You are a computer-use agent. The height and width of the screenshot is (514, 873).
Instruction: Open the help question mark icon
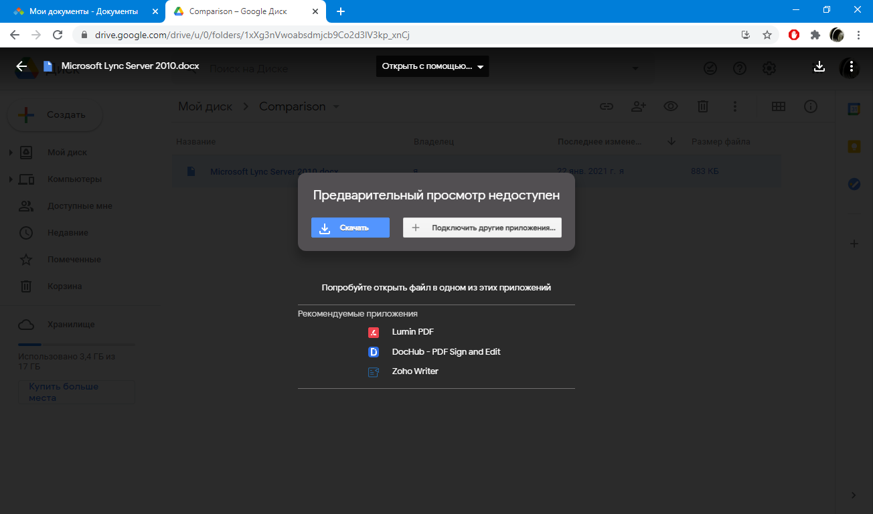740,68
